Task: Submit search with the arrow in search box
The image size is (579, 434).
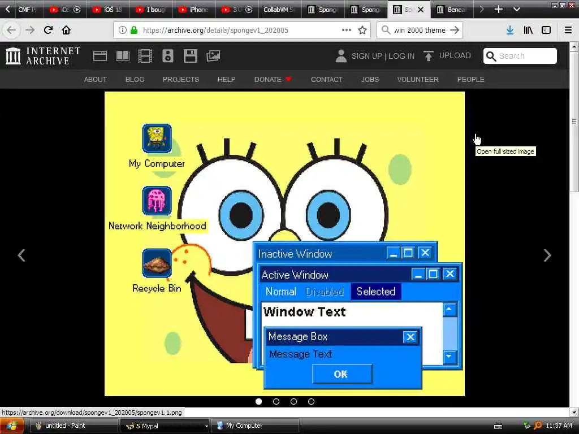Action: coord(455,30)
